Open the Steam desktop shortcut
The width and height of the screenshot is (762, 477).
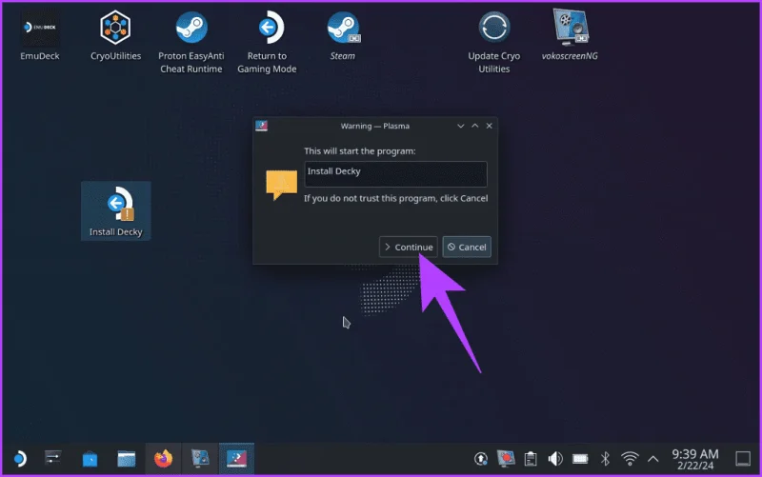point(343,35)
